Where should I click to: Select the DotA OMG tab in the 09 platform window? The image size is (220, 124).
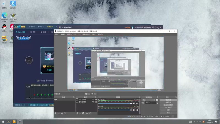[21, 32]
